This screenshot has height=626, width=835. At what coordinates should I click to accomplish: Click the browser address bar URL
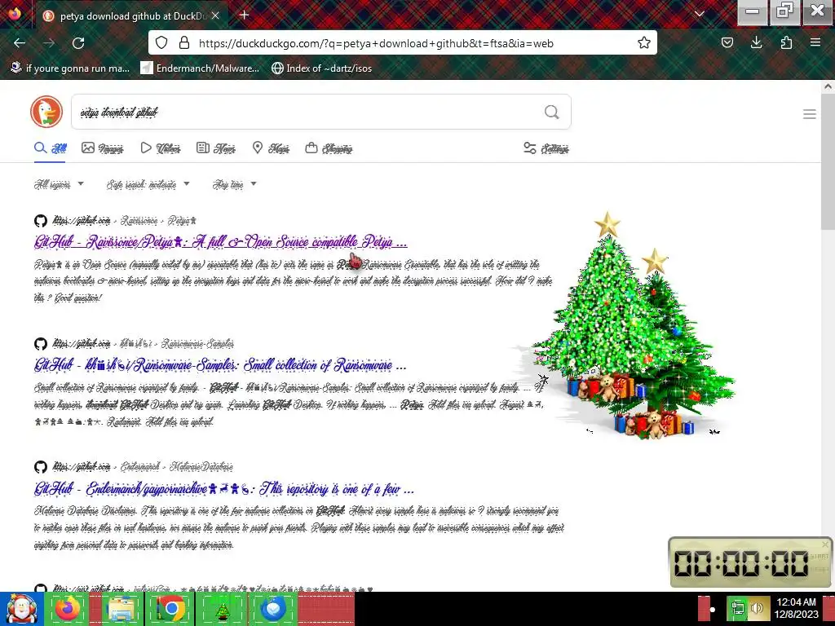376,43
